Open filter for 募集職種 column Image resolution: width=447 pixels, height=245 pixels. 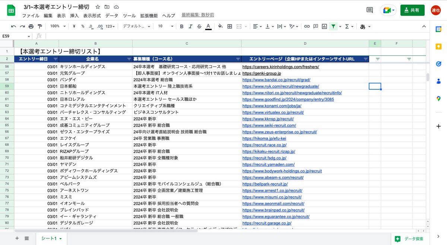click(x=238, y=59)
